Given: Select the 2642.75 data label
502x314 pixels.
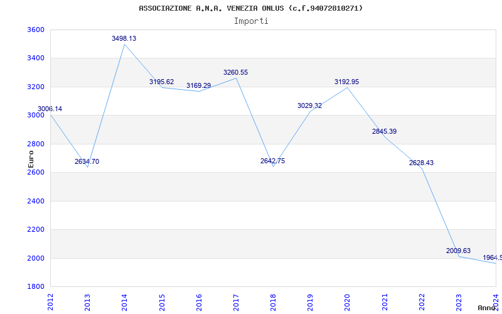Looking at the screenshot, I should point(272,161).
